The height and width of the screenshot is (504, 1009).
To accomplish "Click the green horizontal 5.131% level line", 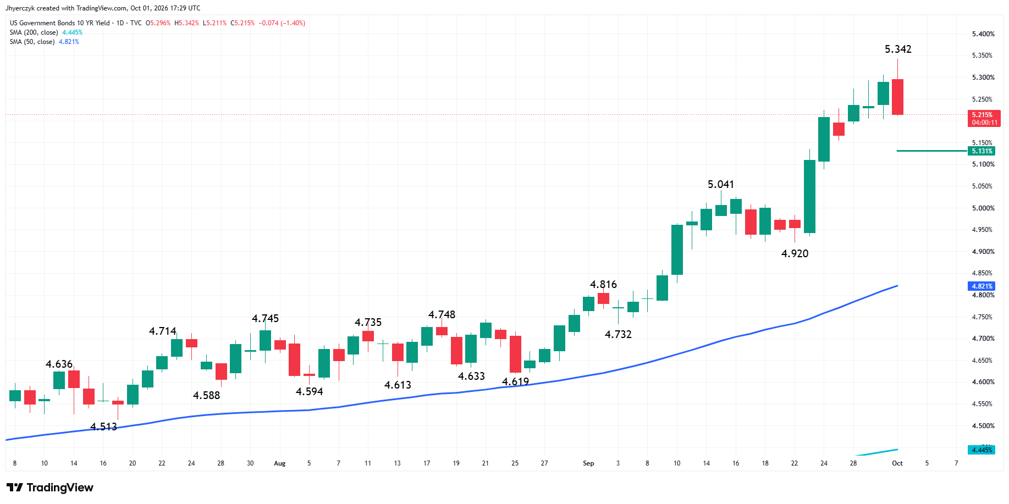I will click(932, 151).
